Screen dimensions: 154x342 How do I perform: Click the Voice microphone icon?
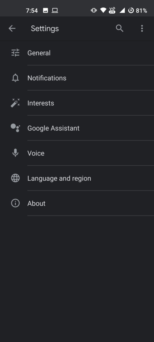[x=15, y=153]
